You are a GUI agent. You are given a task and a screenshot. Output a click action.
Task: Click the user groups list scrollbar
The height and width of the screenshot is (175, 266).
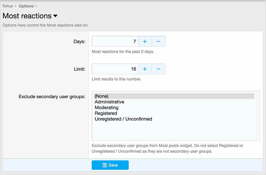coord(258,116)
